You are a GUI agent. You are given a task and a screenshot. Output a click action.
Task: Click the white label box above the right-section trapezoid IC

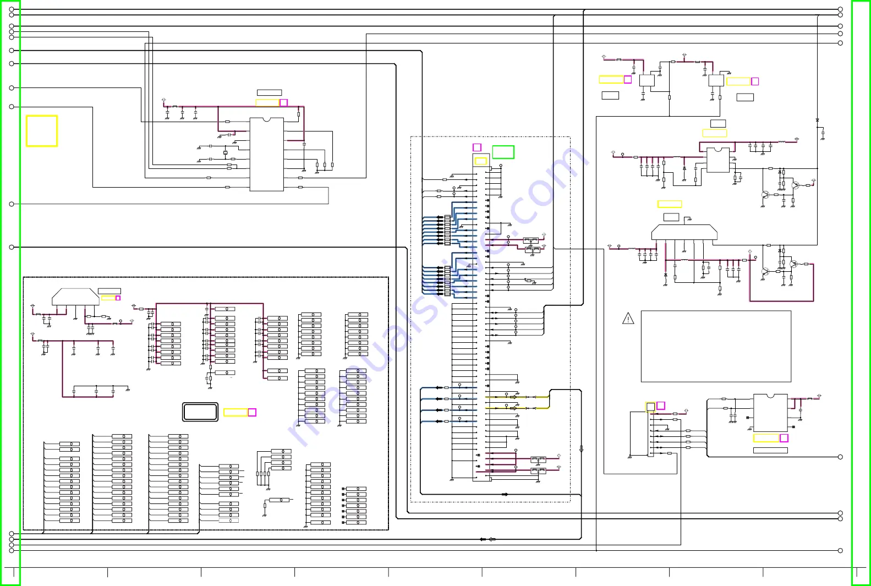pos(671,217)
